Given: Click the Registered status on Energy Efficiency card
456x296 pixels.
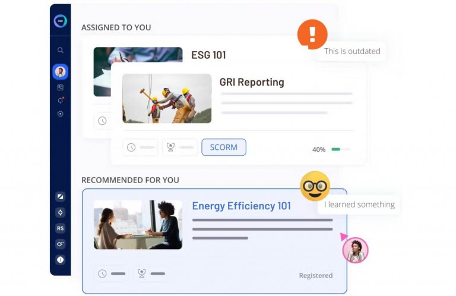Looking at the screenshot, I should point(316,276).
